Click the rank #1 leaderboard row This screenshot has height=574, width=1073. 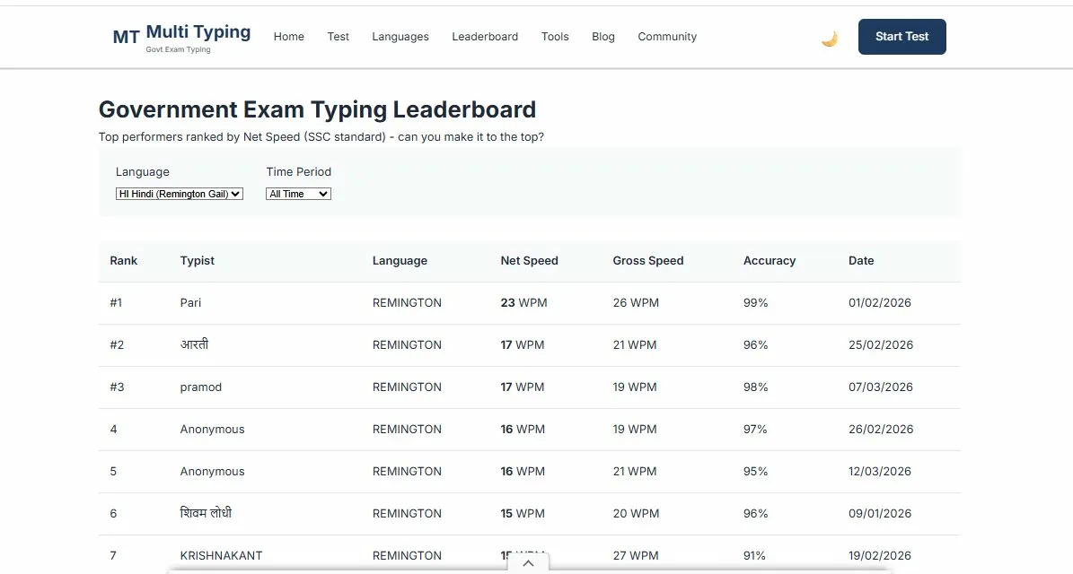pyautogui.click(x=530, y=302)
